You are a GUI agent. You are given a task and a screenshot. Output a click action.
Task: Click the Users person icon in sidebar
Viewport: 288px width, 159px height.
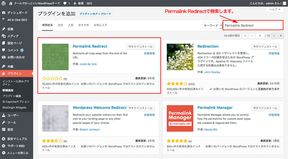click(x=4, y=115)
